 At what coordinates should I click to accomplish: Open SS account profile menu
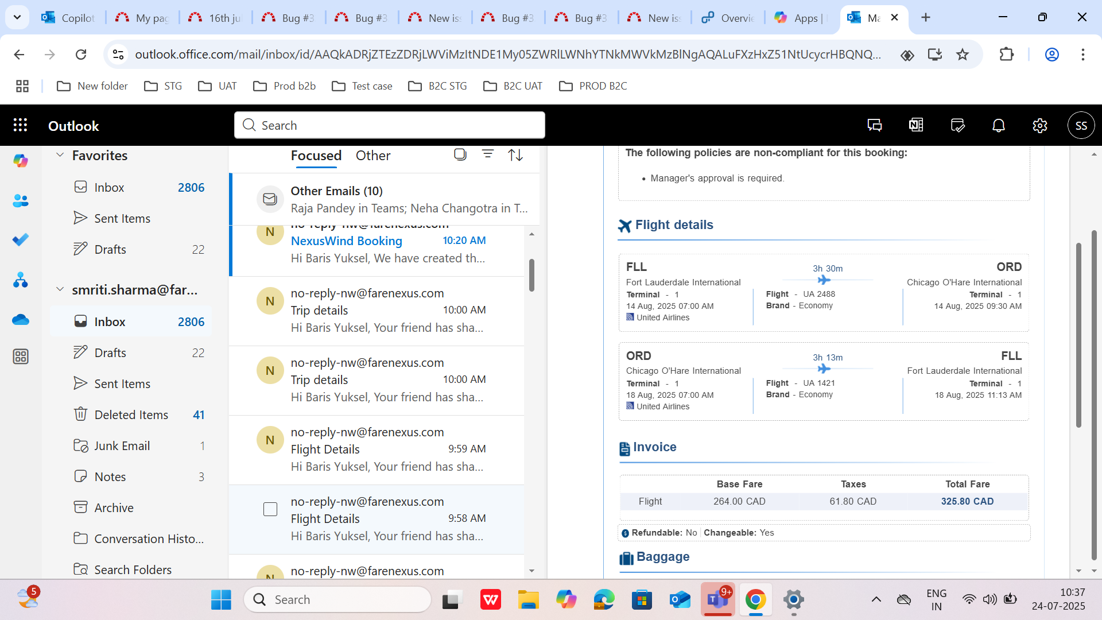(x=1081, y=125)
